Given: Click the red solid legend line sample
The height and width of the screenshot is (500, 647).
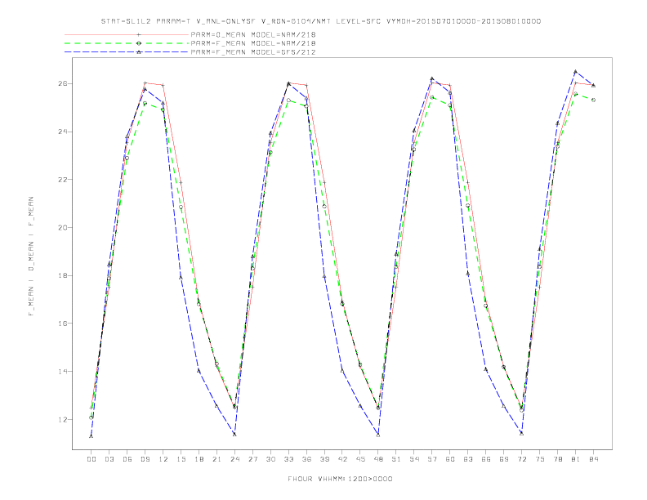Looking at the screenshot, I should [127, 34].
